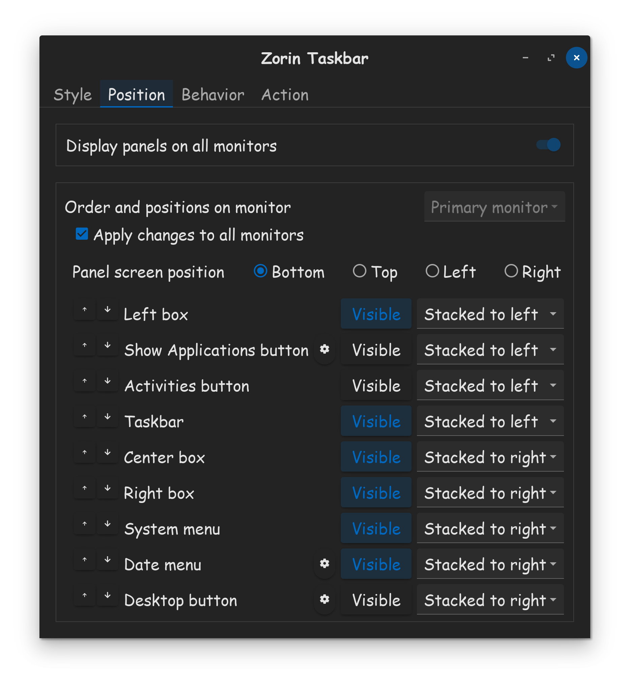This screenshot has width=631, height=683.
Task: Maximize the Zorin Taskbar window
Action: point(551,58)
